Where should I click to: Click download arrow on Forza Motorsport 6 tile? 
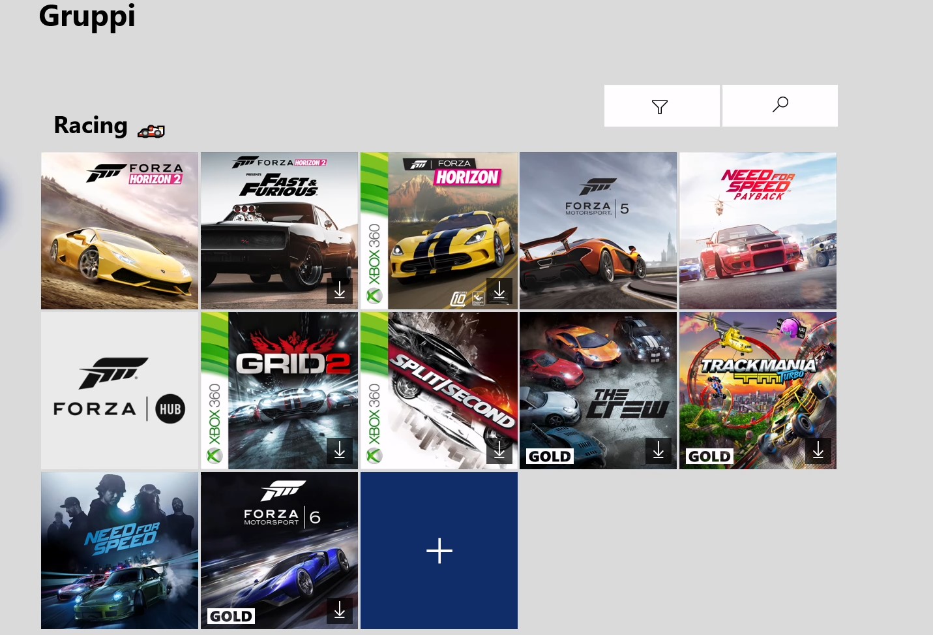(340, 611)
